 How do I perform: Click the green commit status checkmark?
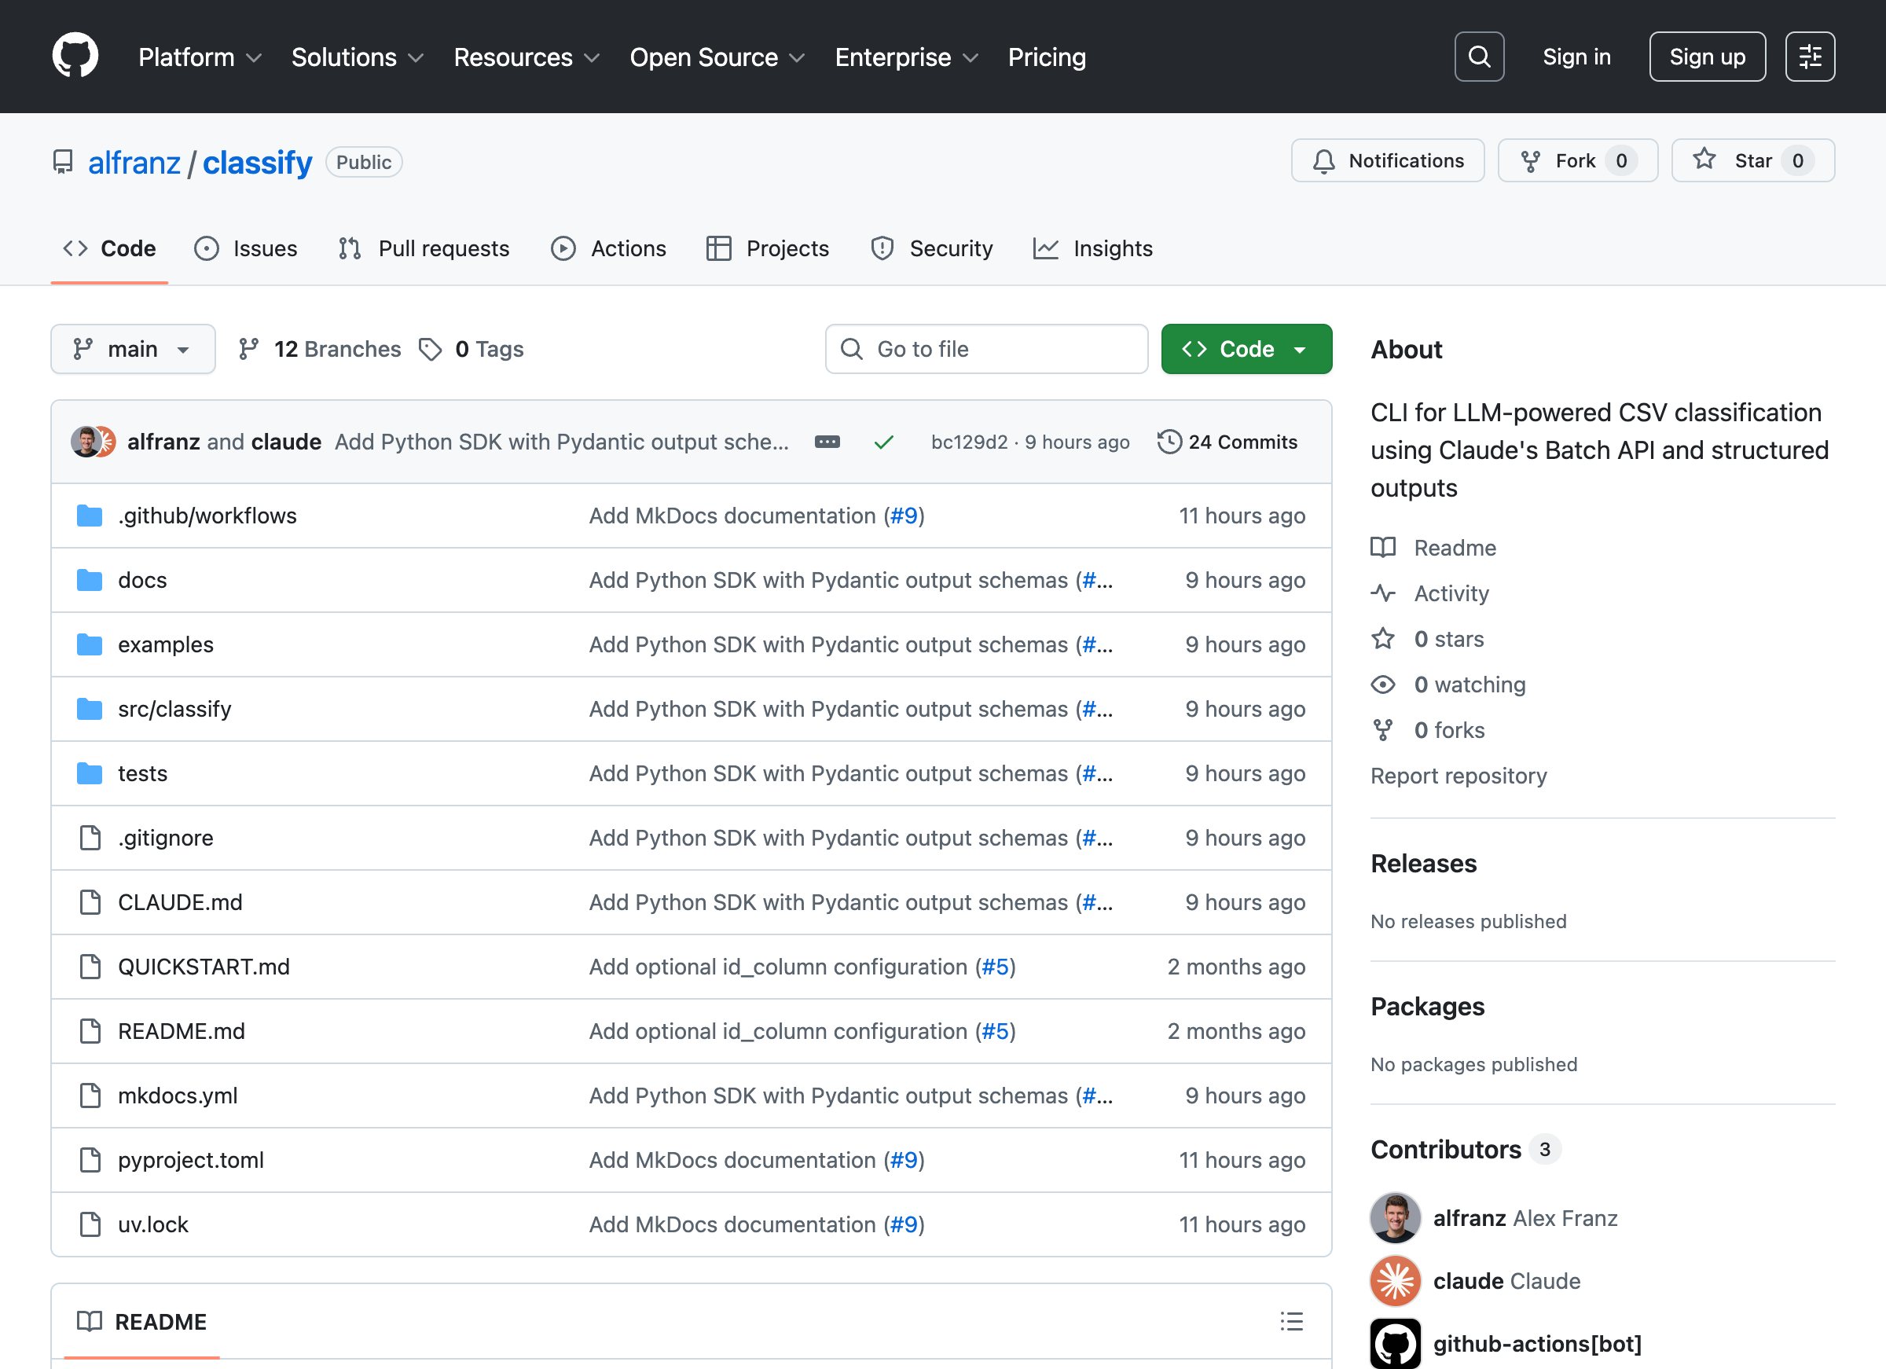coord(883,442)
